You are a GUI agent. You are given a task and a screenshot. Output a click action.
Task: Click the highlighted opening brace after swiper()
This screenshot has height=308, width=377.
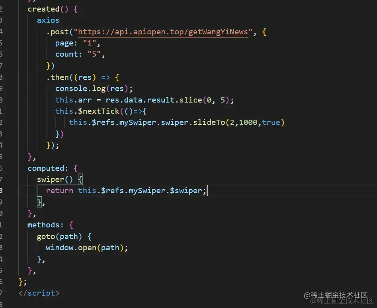pos(80,179)
